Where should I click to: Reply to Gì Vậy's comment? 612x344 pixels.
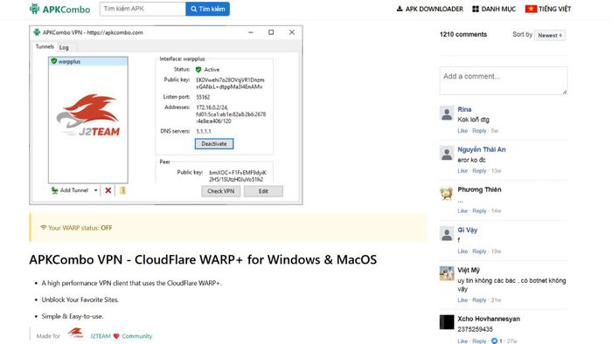(x=479, y=251)
